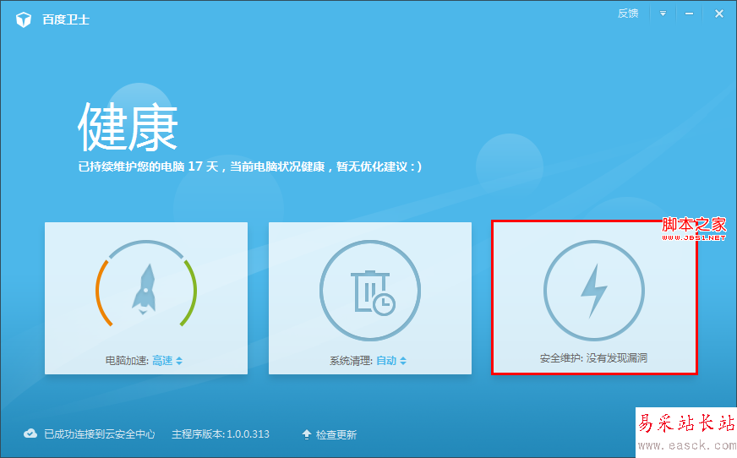
Task: Click 已成功连接到云安全中心 status text
Action: 99,434
